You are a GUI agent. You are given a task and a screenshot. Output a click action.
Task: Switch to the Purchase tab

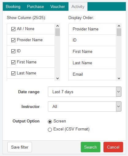click(35, 6)
